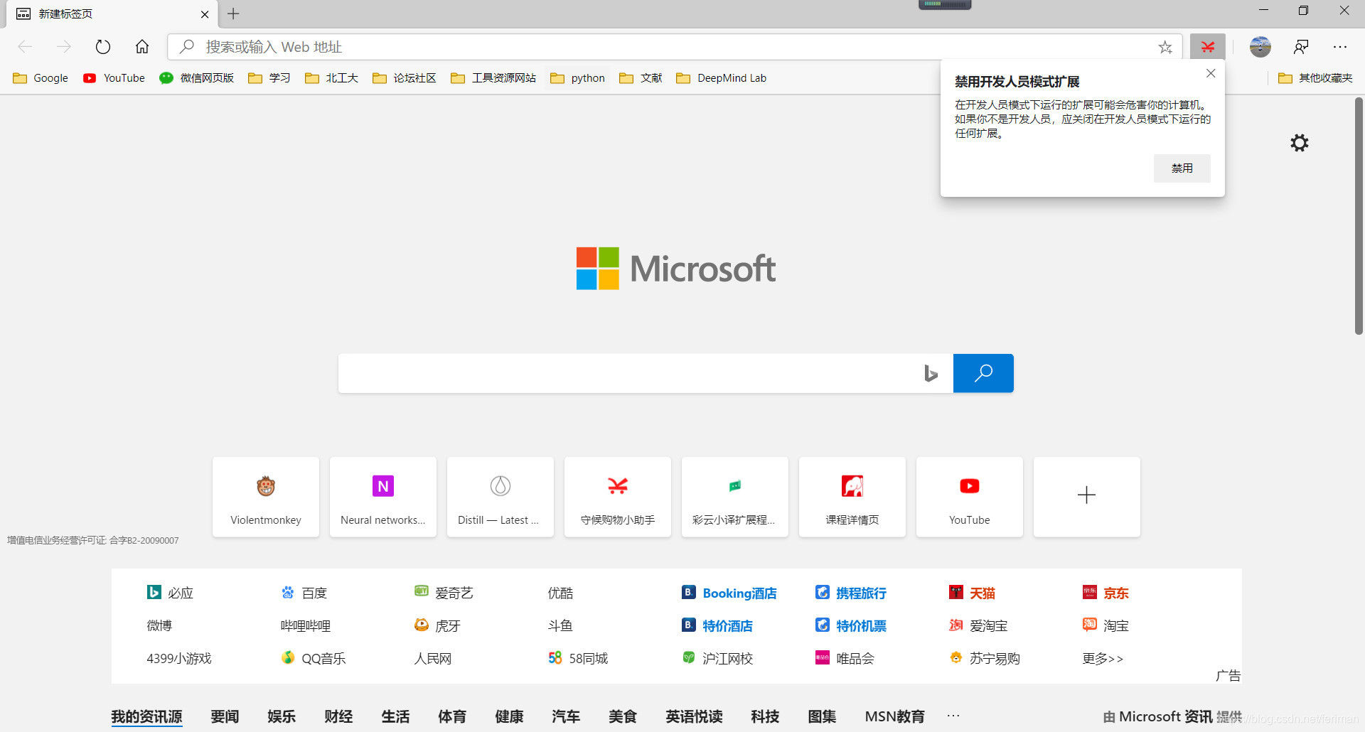Open the YouTube quick link tile

970,497
